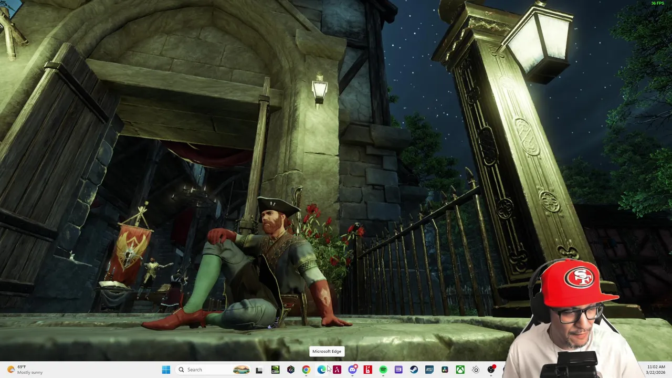Open the gear-shaped app icon right of Xbox
The width and height of the screenshot is (672, 378).
click(x=476, y=370)
